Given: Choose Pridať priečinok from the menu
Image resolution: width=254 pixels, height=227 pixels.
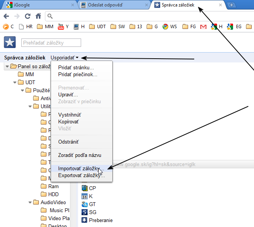Looking at the screenshot, I should click(x=81, y=75).
